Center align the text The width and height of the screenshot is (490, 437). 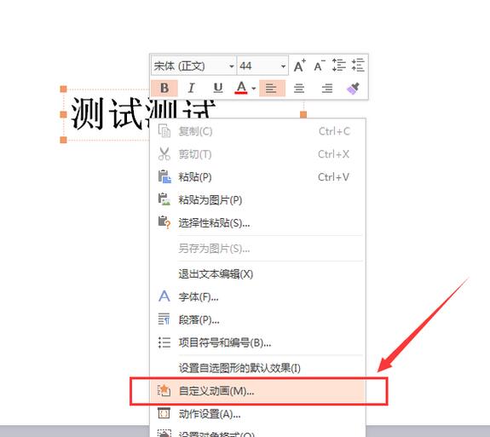pyautogui.click(x=299, y=89)
